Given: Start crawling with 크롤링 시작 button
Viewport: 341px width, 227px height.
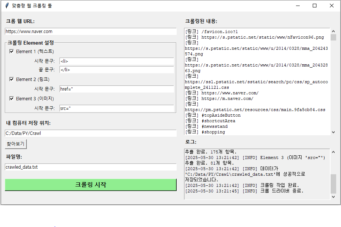Looking at the screenshot, I should pos(91,185).
